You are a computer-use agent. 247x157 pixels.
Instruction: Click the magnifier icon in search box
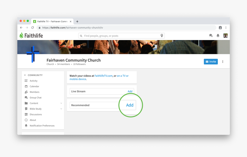pos(81,36)
